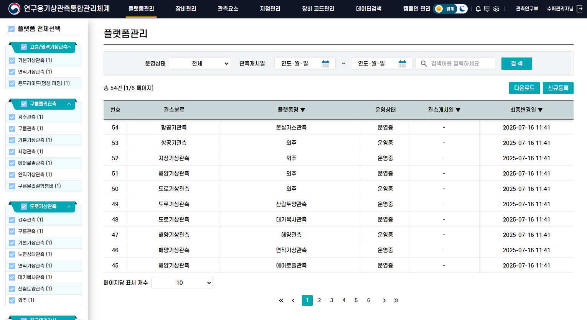The width and height of the screenshot is (587, 320).
Task: Collapse the 고층/원격기상관측 group chevron
Action: (x=69, y=47)
